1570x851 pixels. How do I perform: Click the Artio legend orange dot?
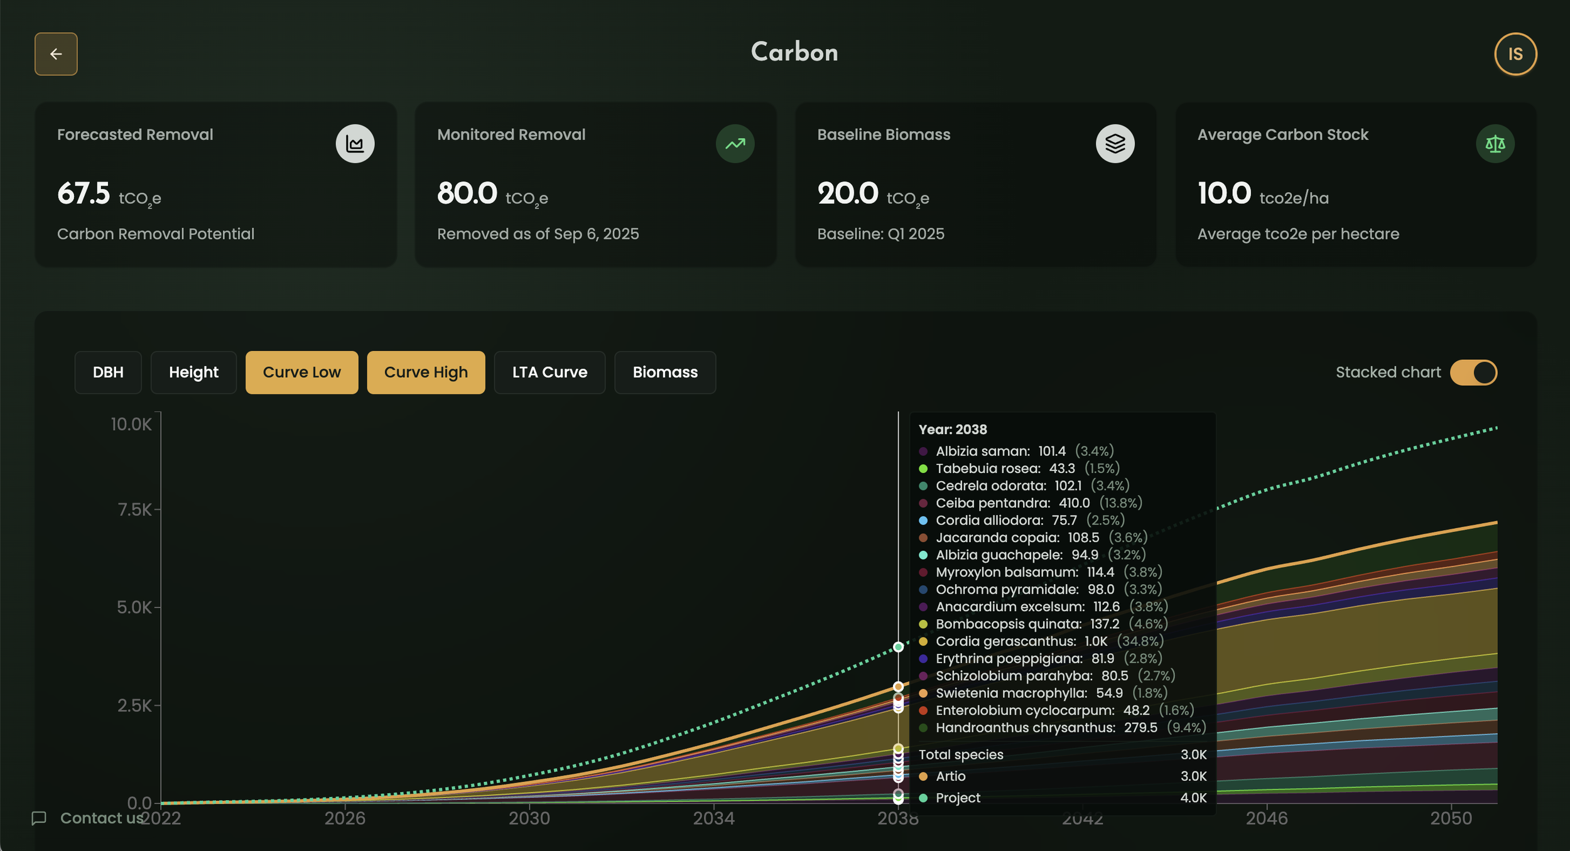[923, 776]
